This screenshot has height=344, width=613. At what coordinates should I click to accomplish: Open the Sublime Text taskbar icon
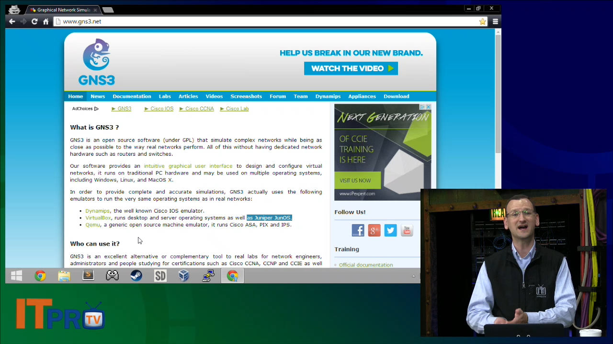coord(88,276)
